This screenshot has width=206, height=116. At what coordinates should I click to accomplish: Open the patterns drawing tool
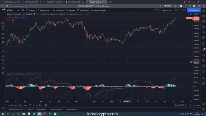[3, 34]
